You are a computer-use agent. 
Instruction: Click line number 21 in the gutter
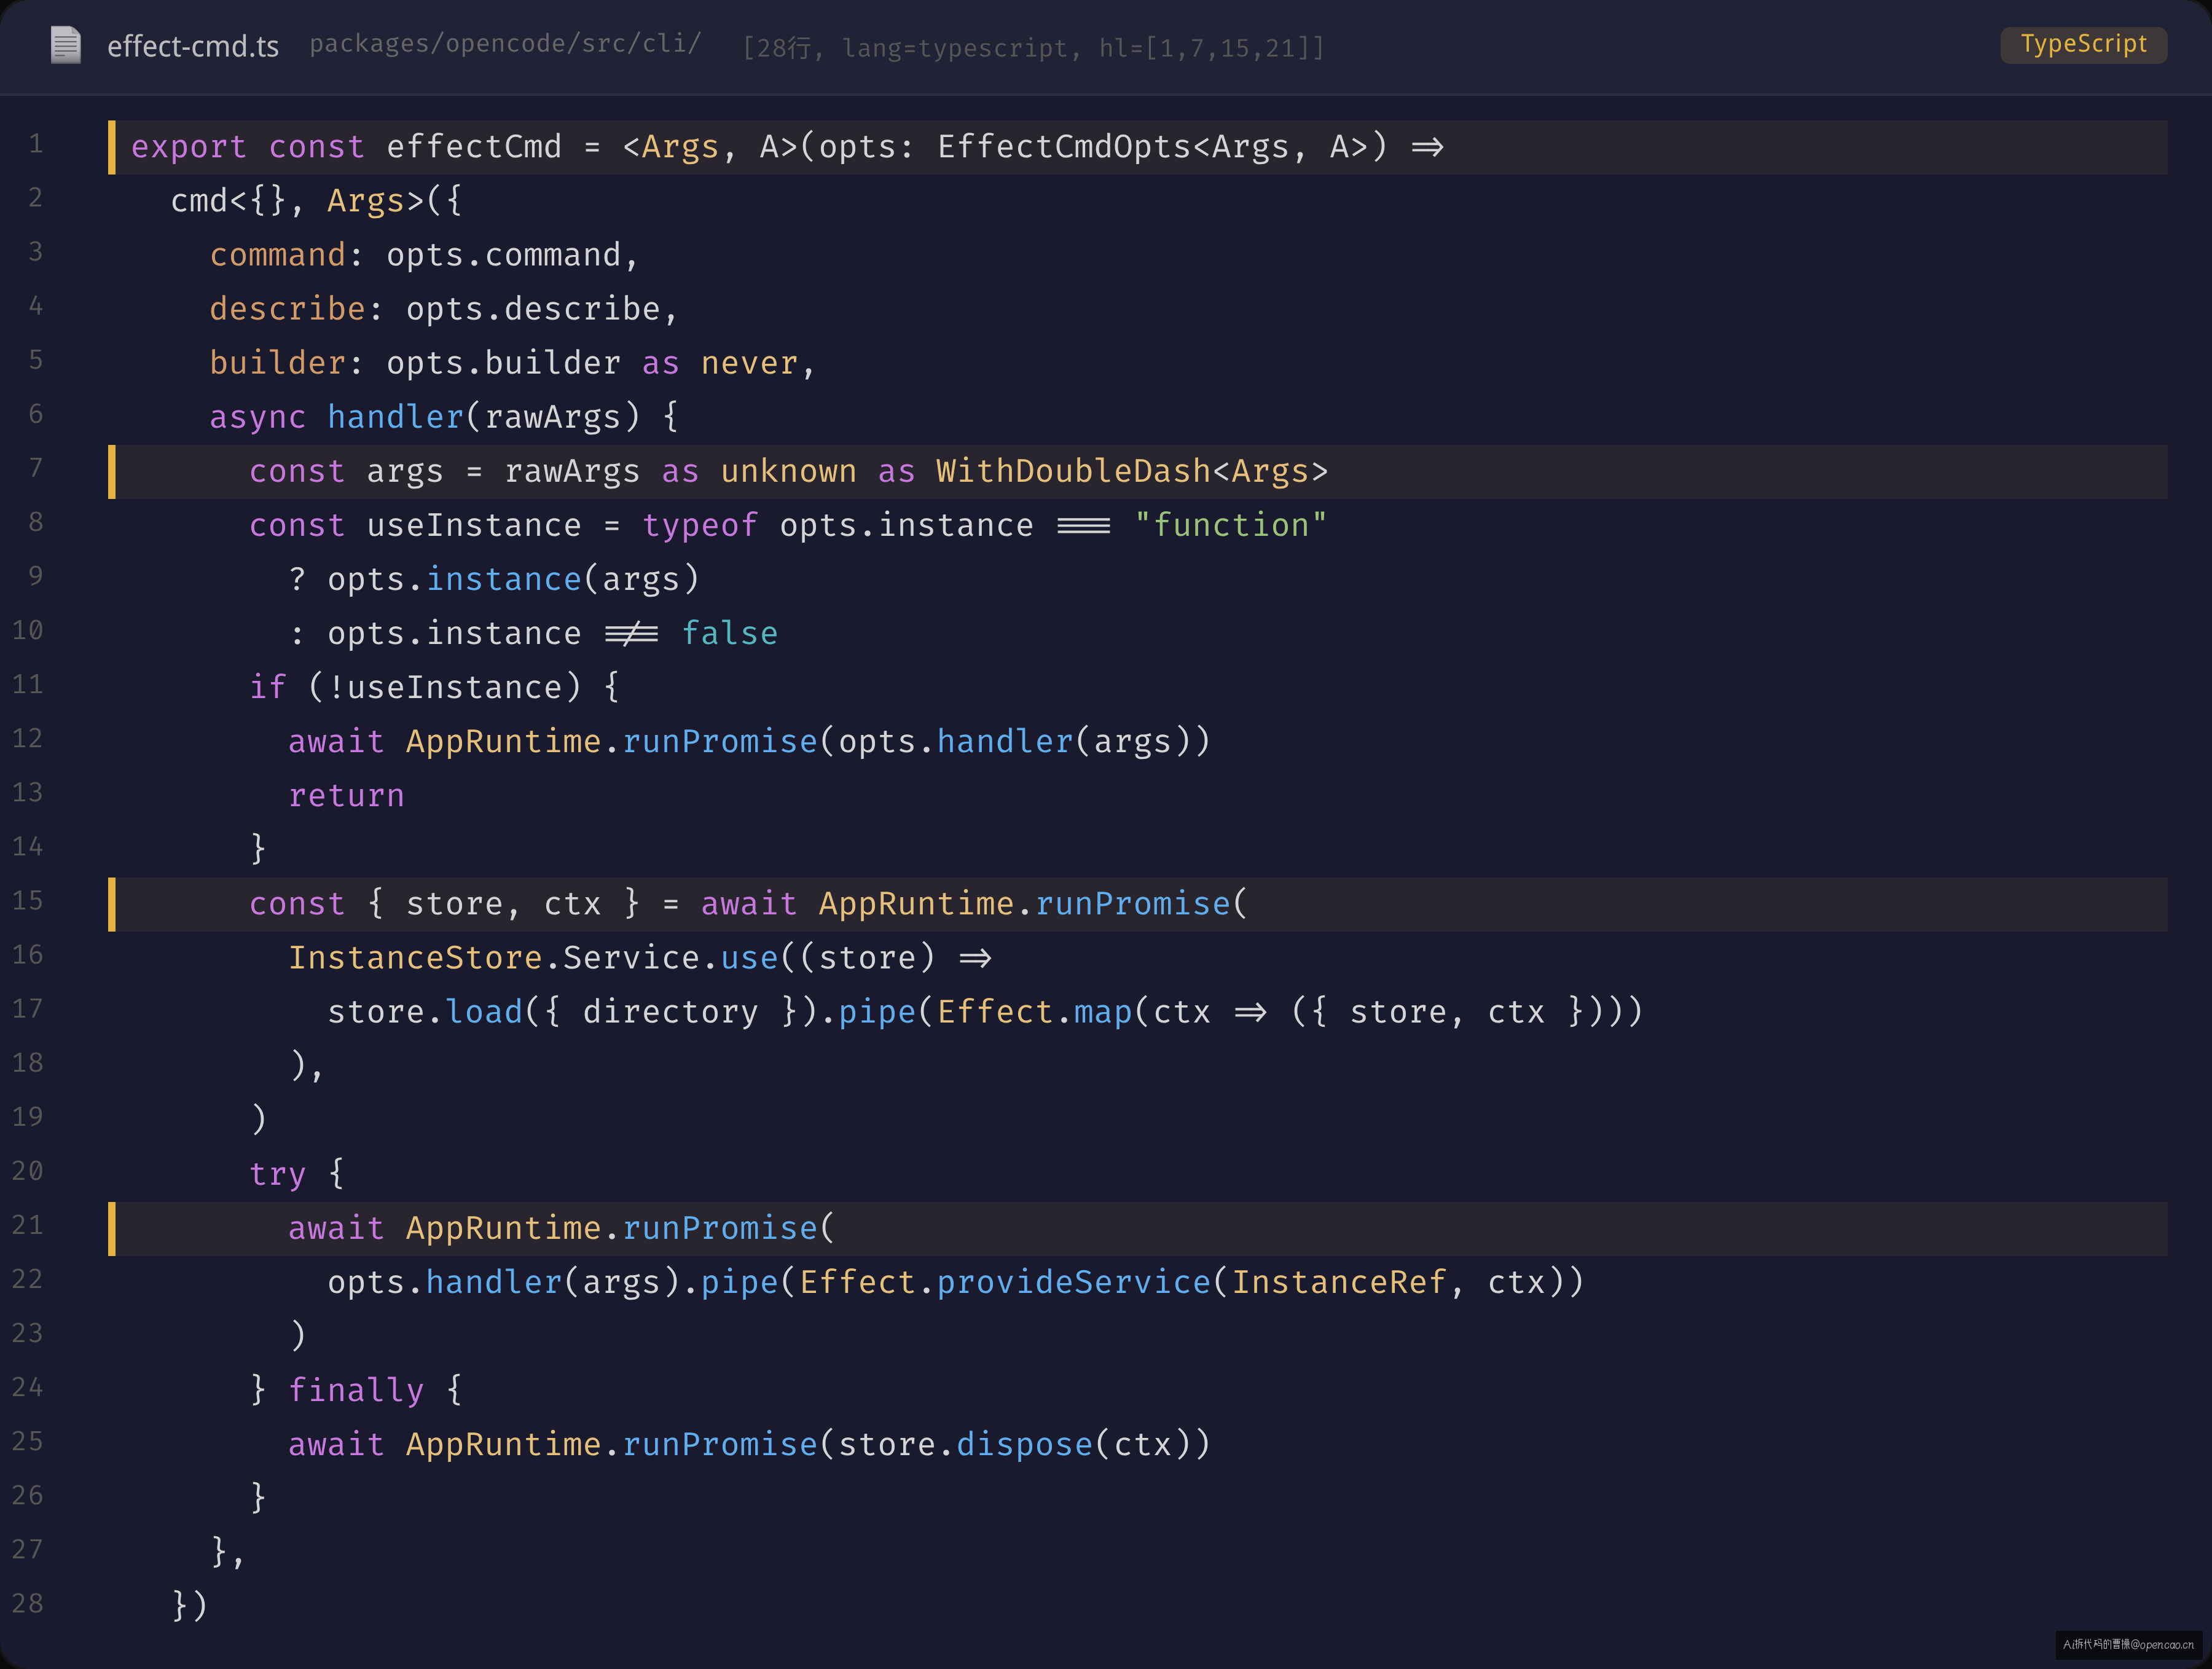pos(28,1224)
